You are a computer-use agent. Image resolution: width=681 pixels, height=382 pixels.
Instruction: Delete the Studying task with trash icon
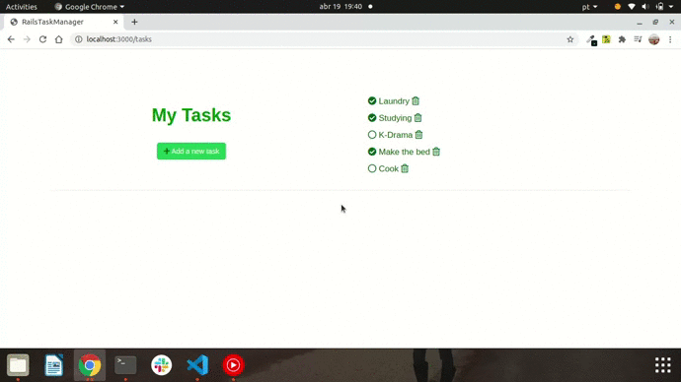417,118
